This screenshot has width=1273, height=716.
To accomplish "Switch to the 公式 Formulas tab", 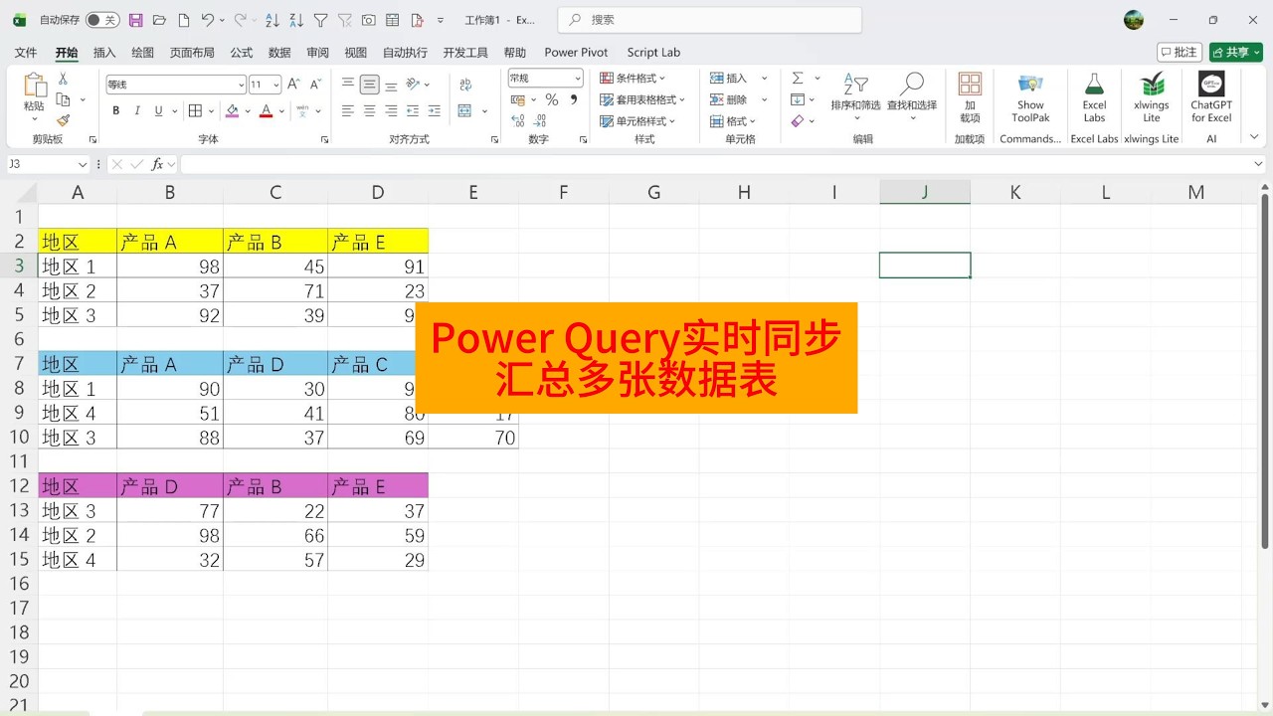I will click(x=241, y=53).
